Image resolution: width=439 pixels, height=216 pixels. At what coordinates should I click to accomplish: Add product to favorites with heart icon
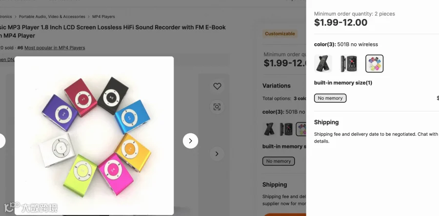[x=217, y=86]
